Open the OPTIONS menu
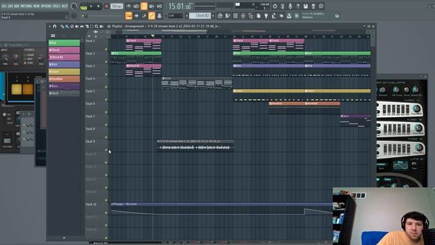Viewport: 435px width, 245px height. [46, 6]
